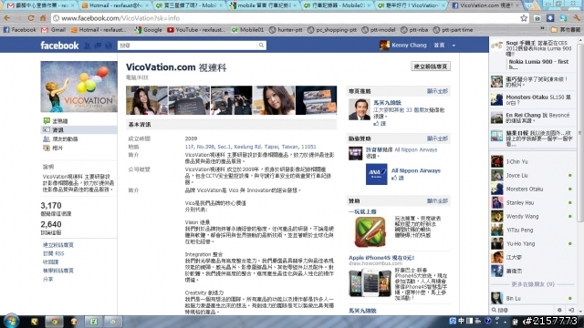
Task: Click the Chrome icon in the taskbar
Action: 55,322
